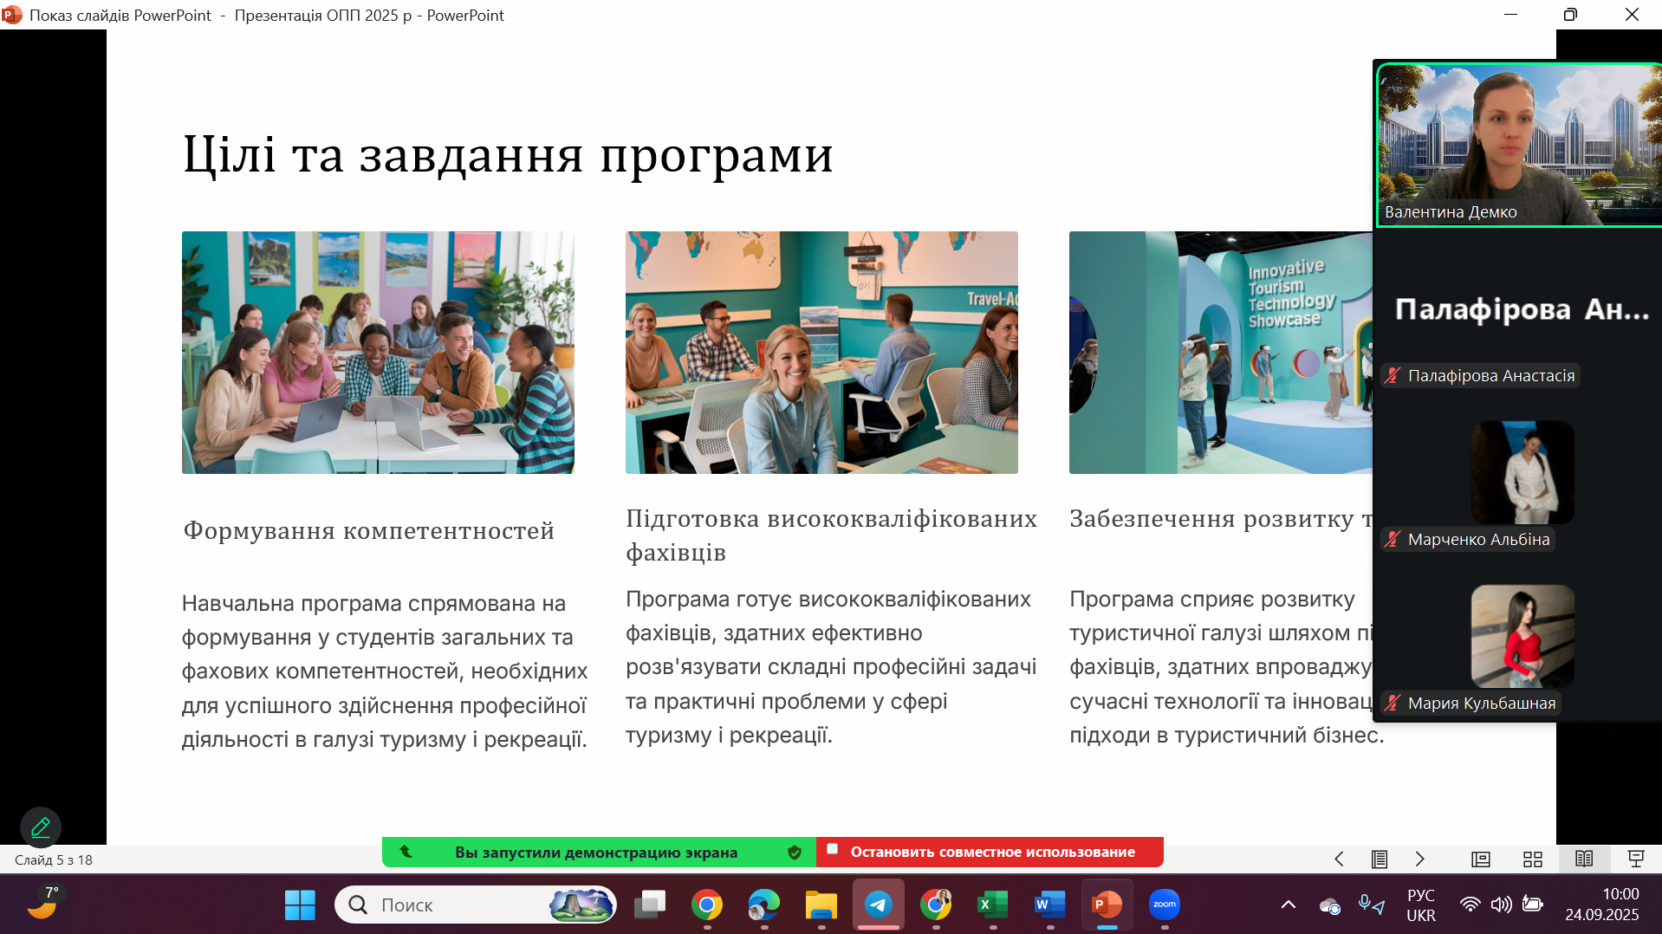Click the heading 'Підготовка висококваліфікованих фахівців'
Screen dimensions: 1662x934
(831, 535)
